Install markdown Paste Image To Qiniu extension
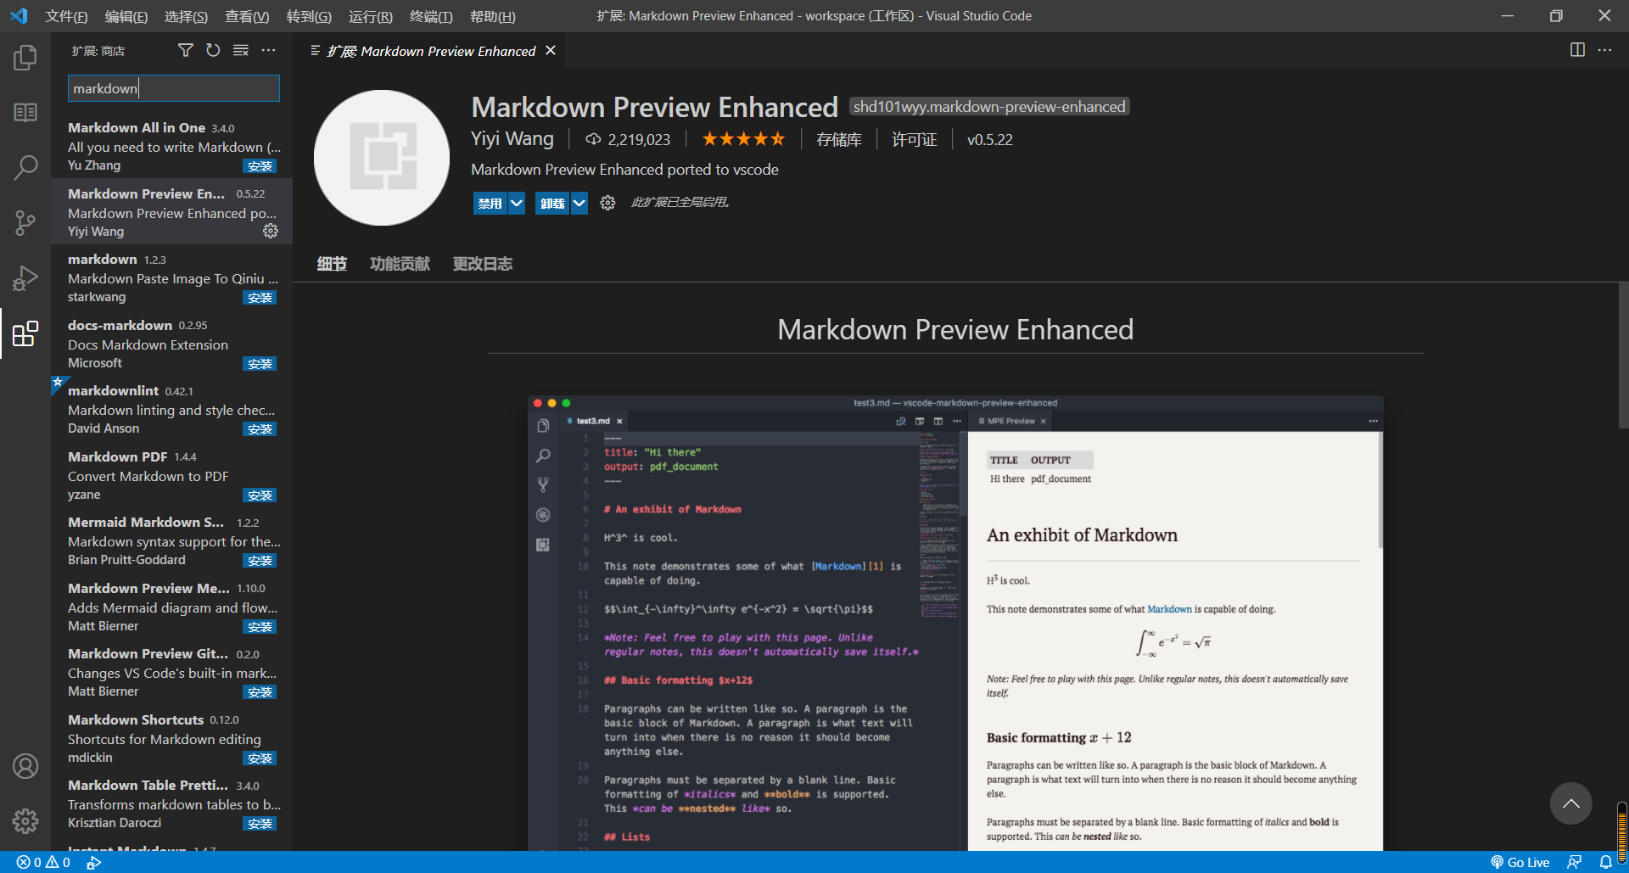 point(260,298)
